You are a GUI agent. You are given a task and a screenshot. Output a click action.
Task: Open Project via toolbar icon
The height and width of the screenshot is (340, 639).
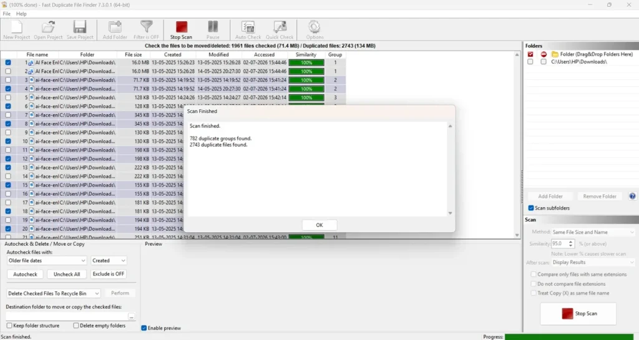coord(48,27)
